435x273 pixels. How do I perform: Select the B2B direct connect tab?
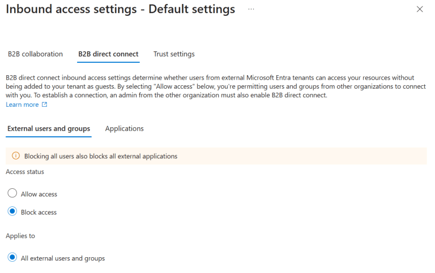108,54
